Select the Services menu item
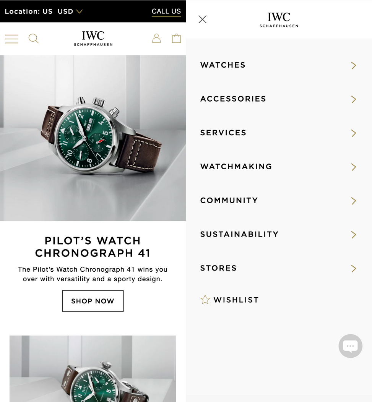Viewport: 372px width, 402px height. 279,133
